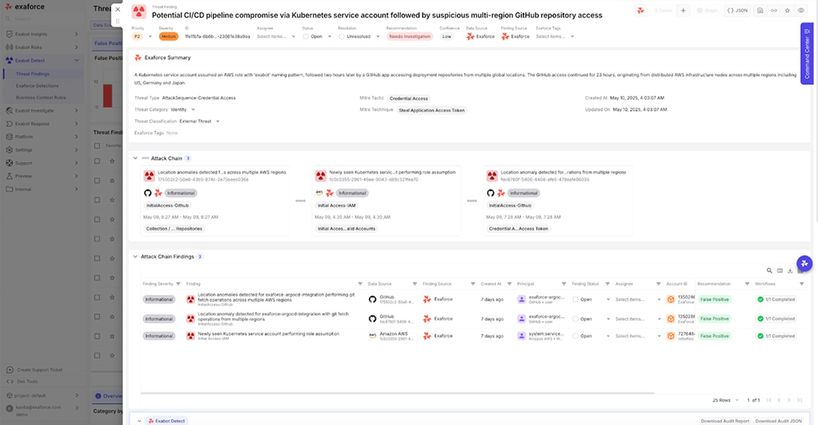Filter the Finding Status column

(608, 284)
